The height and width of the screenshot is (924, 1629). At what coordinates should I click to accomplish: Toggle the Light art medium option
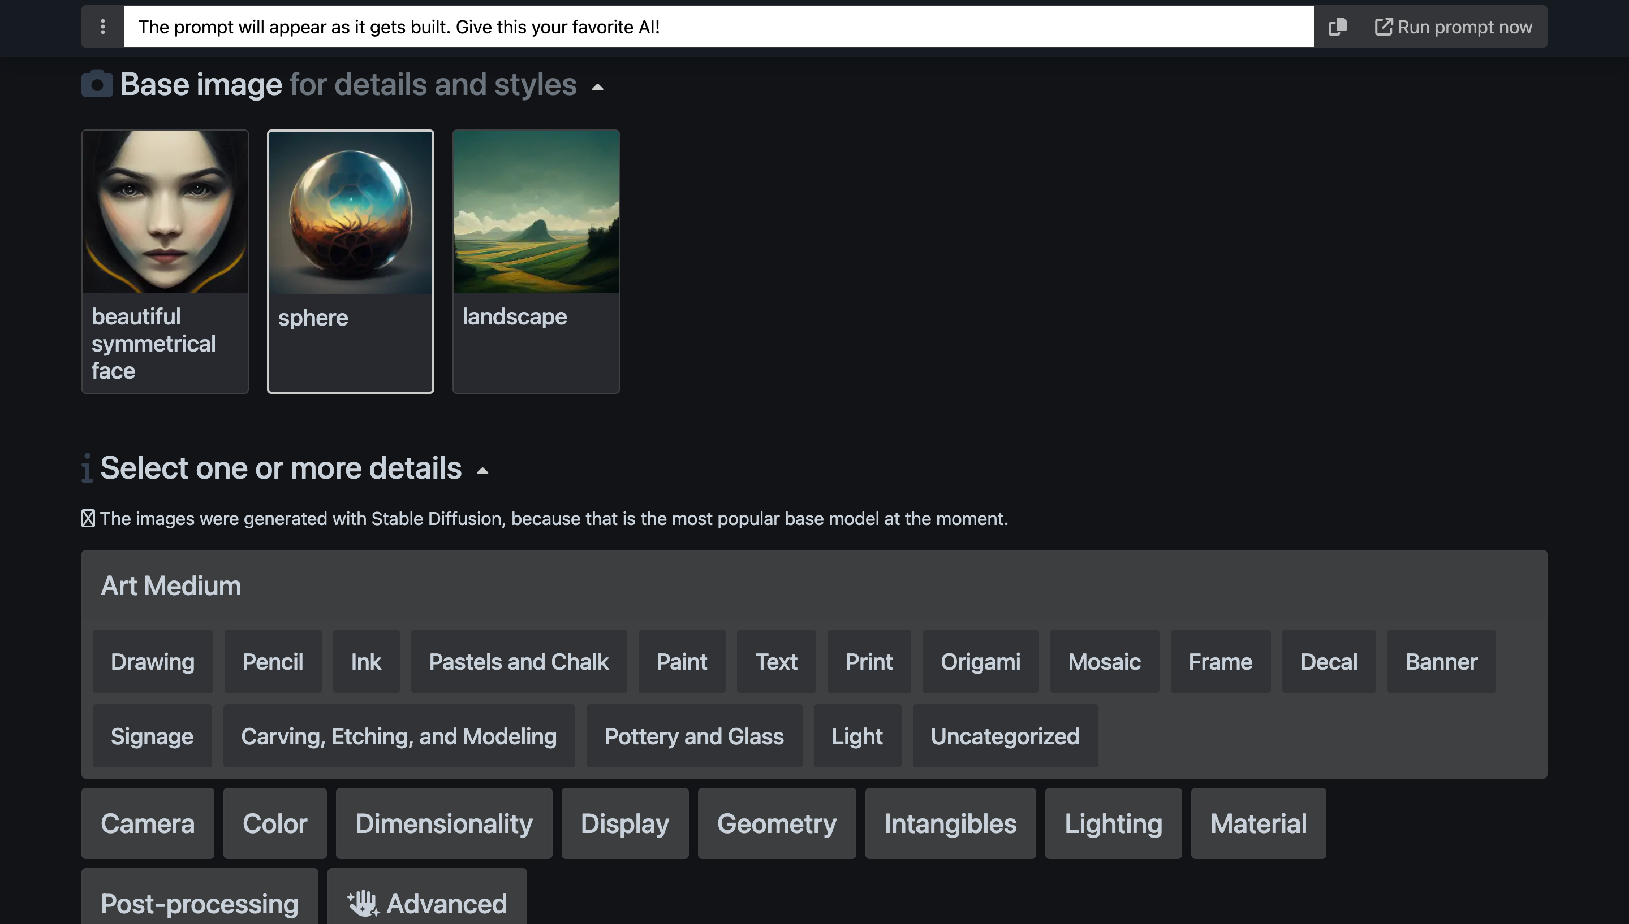click(857, 735)
